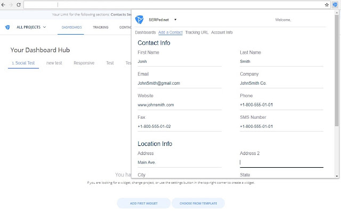The image size is (341, 213).
Task: Click the Contact Info heading
Action: tap(154, 43)
